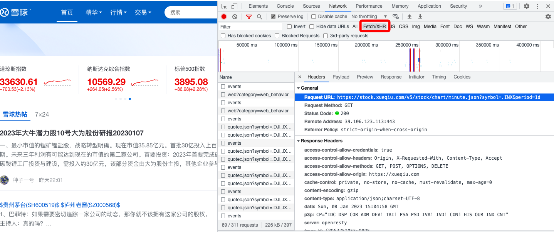Image resolution: width=554 pixels, height=232 pixels.
Task: Select the highlighted Request URL line
Action: tap(424, 97)
